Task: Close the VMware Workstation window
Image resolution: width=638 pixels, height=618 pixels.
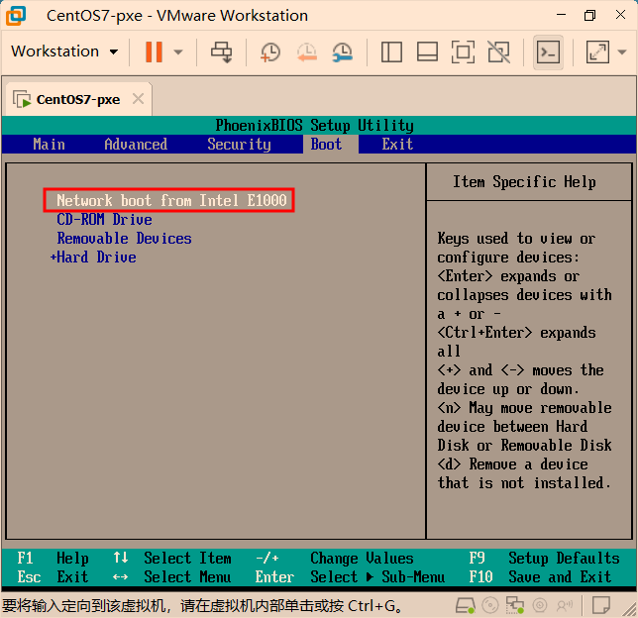Action: tap(620, 15)
